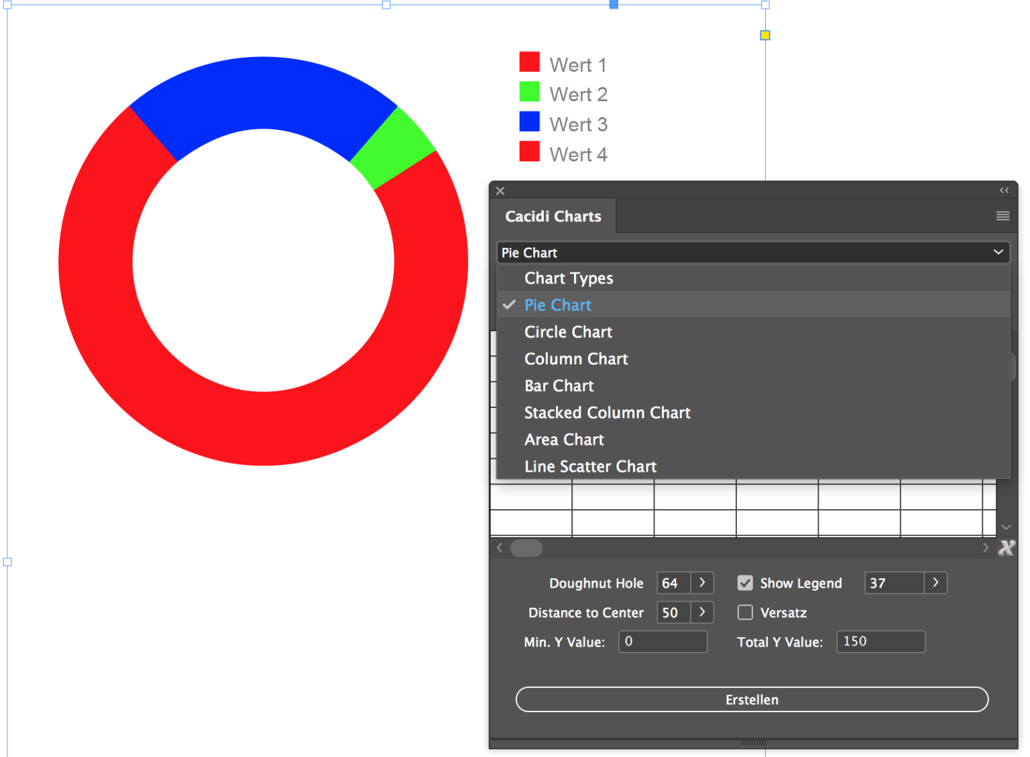Expand the Pie Chart combo box chevron
1030x757 pixels.
point(999,253)
